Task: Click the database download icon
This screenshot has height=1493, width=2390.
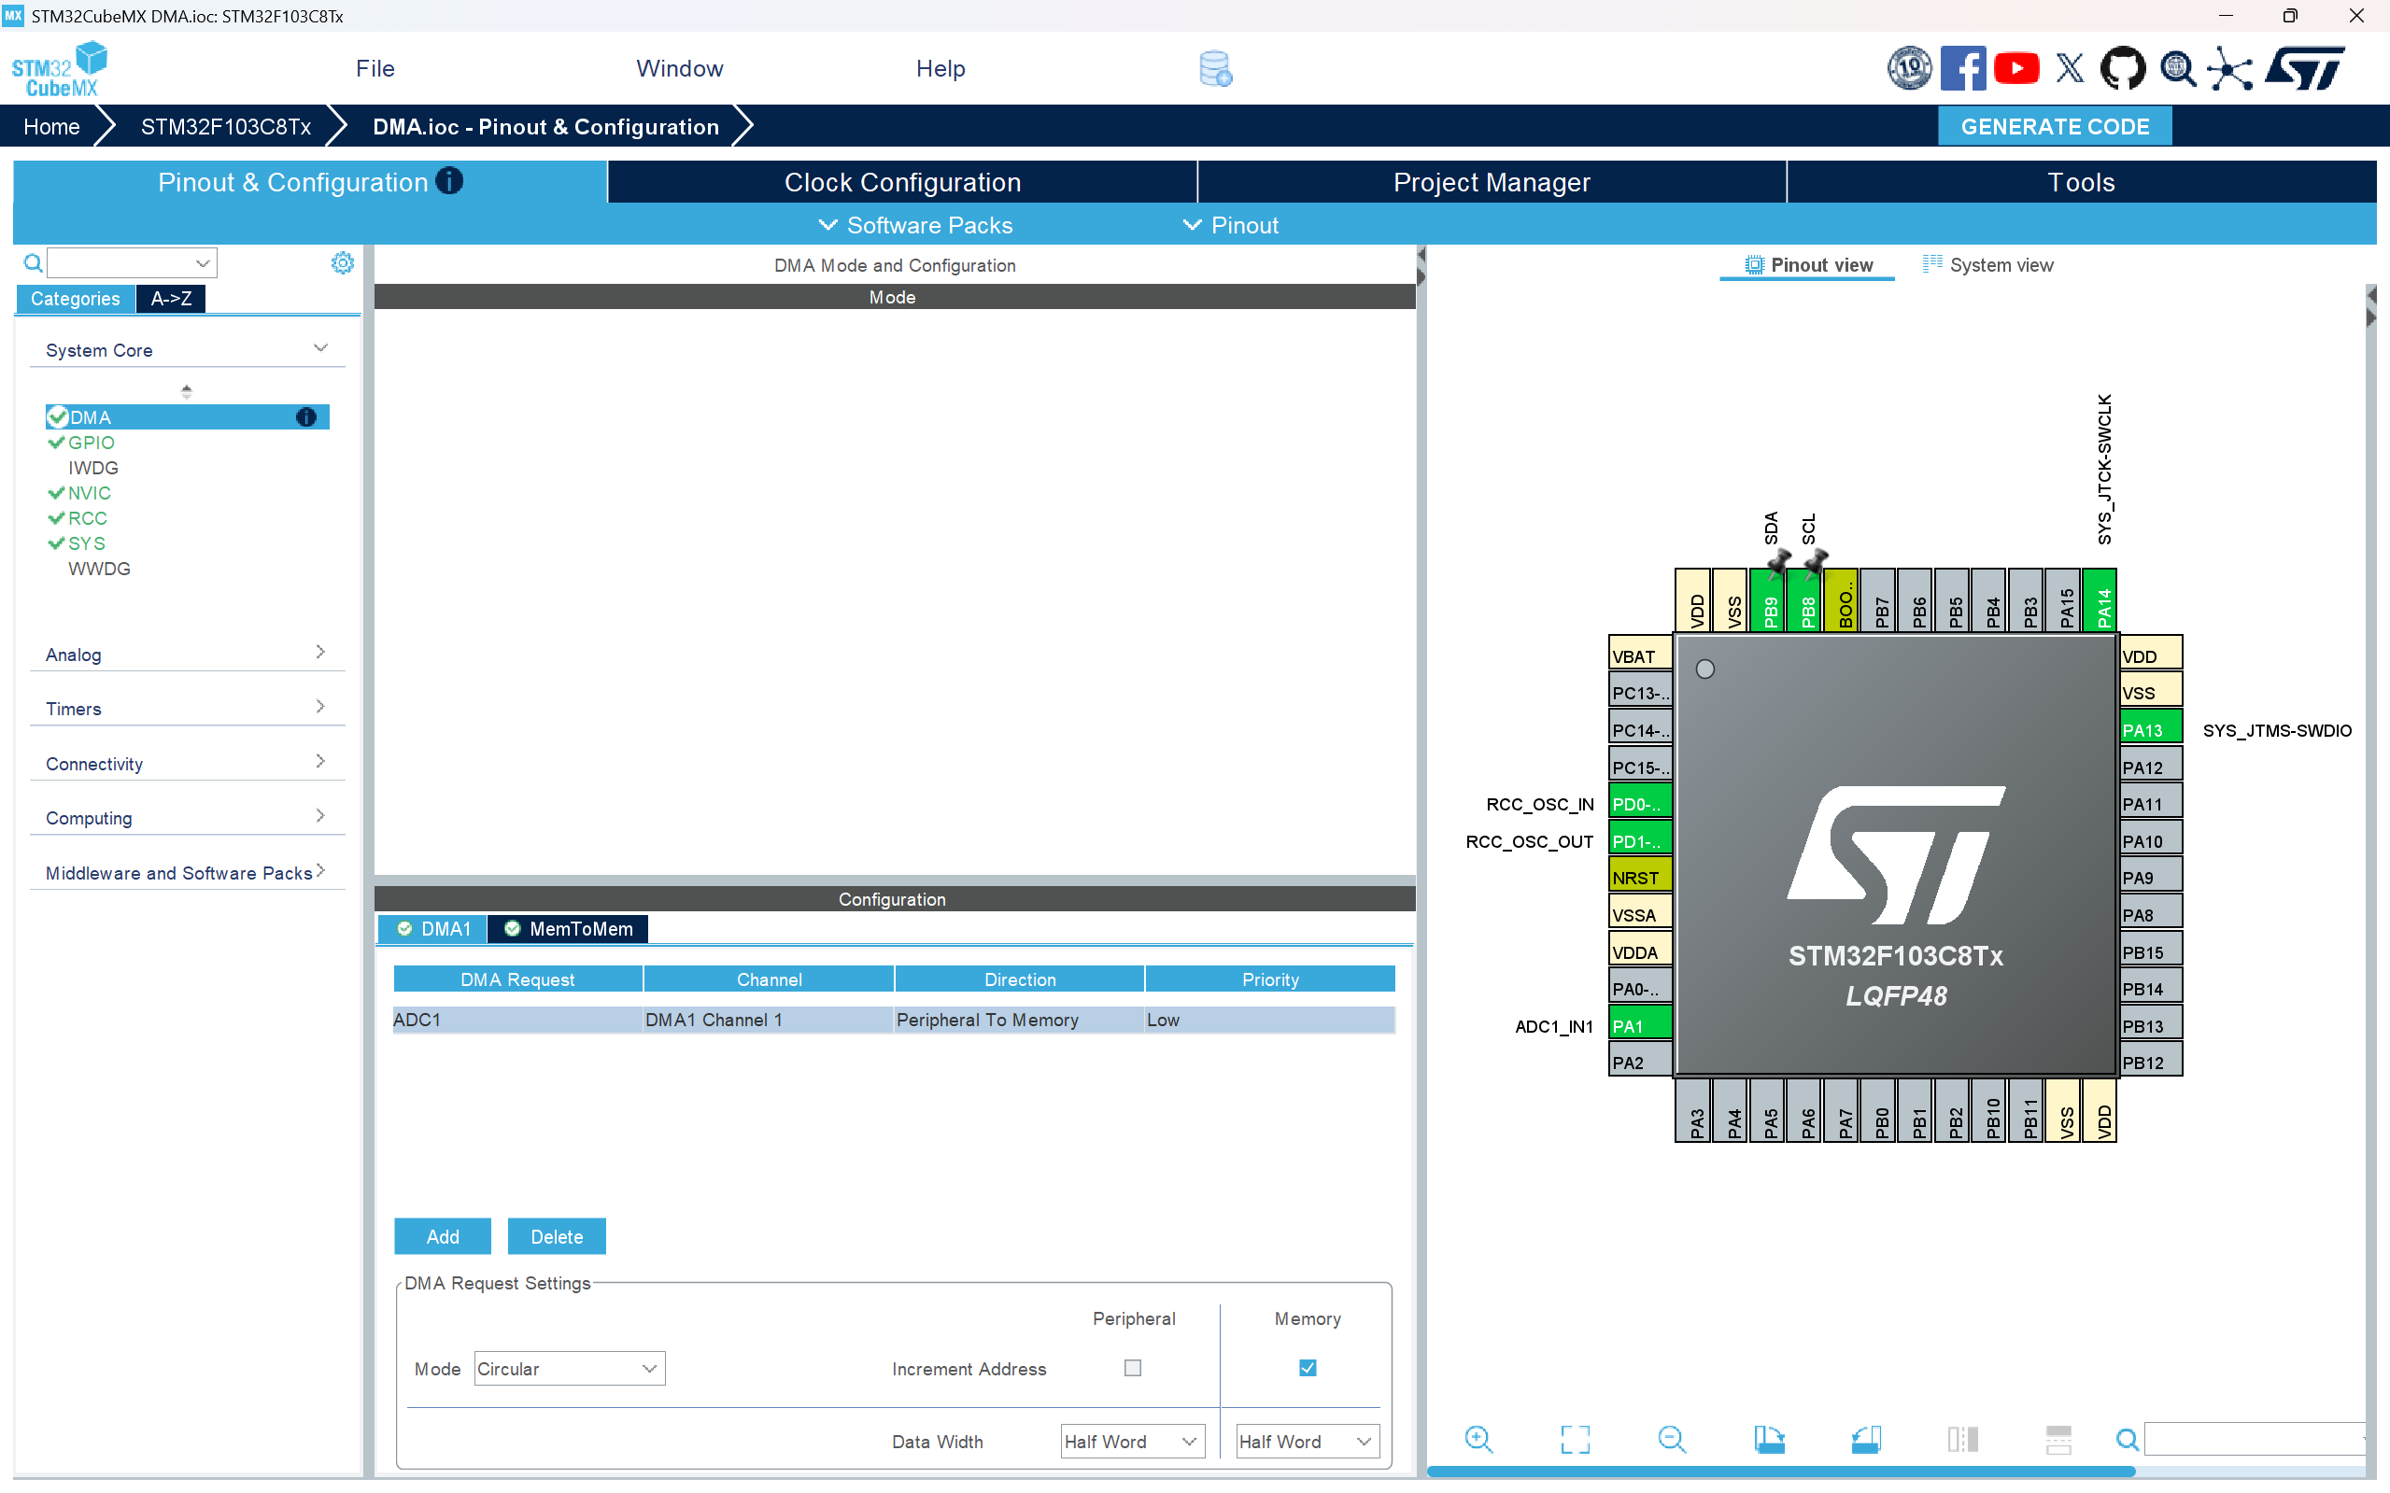Action: pyautogui.click(x=1215, y=69)
